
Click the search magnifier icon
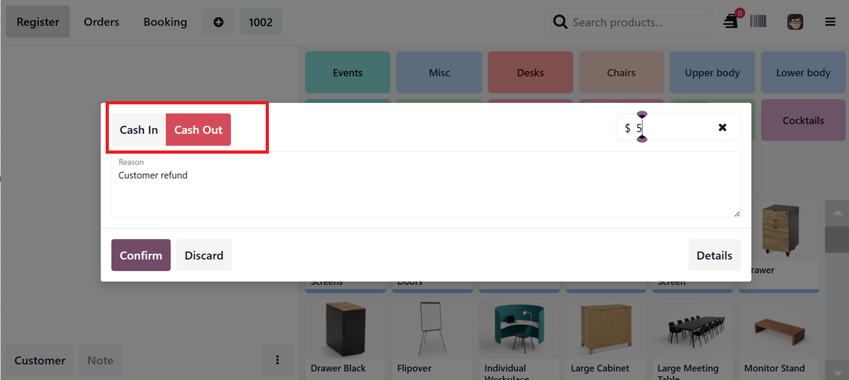[560, 22]
